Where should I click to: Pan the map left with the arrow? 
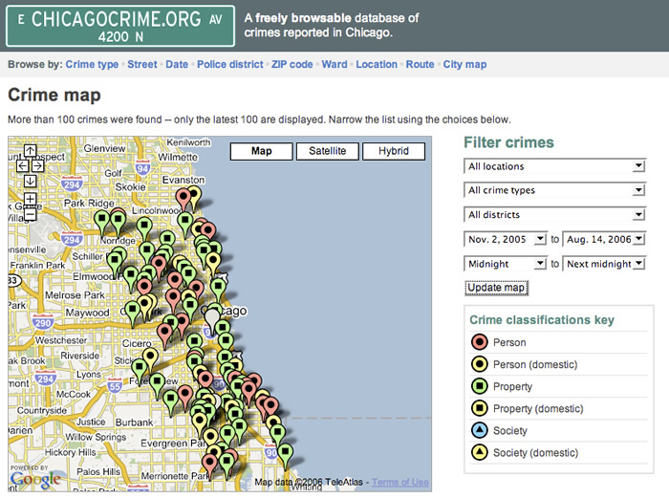pyautogui.click(x=23, y=166)
